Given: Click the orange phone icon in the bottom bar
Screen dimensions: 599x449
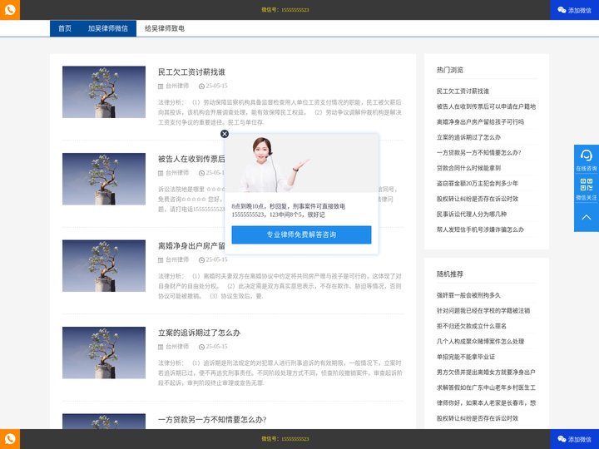Looking at the screenshot, I should pos(10,439).
